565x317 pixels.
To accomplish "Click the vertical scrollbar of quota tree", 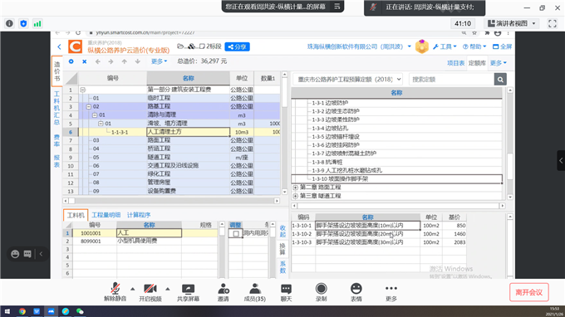I will 510,144.
